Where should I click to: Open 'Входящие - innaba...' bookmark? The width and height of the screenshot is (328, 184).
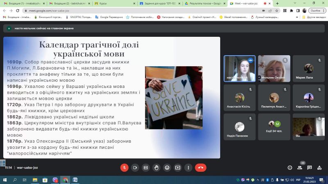point(17,17)
